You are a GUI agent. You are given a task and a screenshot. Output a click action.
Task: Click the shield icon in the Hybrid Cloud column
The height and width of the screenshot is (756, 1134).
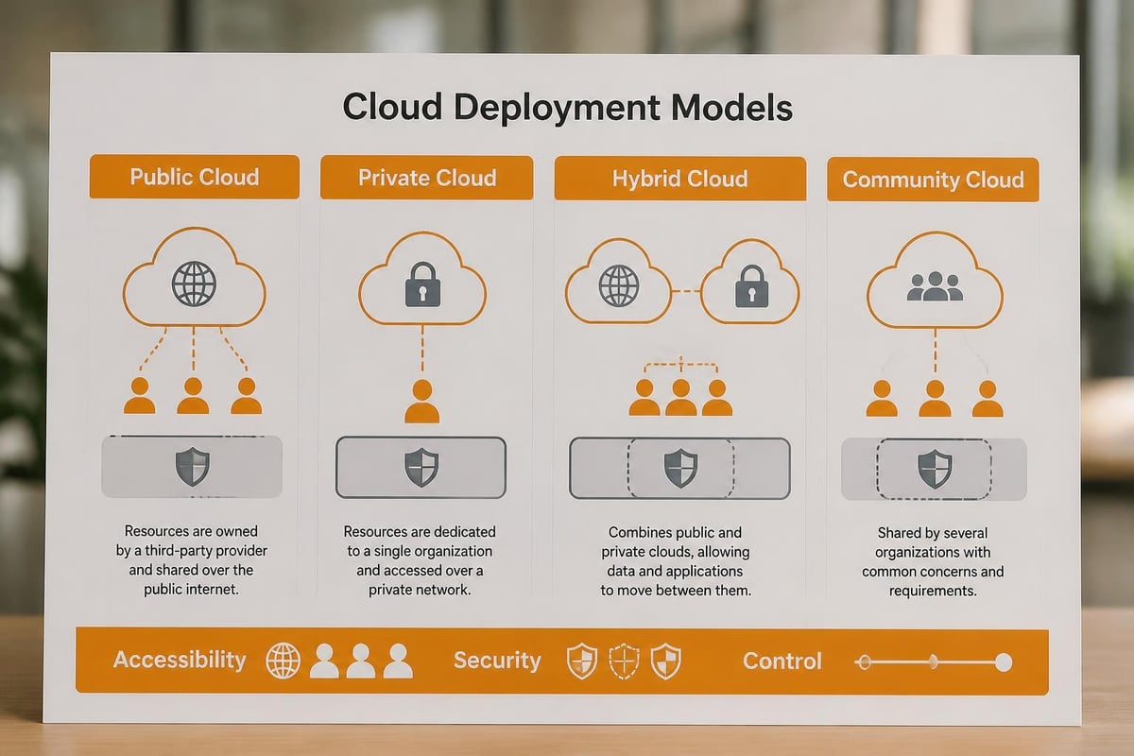pos(680,468)
